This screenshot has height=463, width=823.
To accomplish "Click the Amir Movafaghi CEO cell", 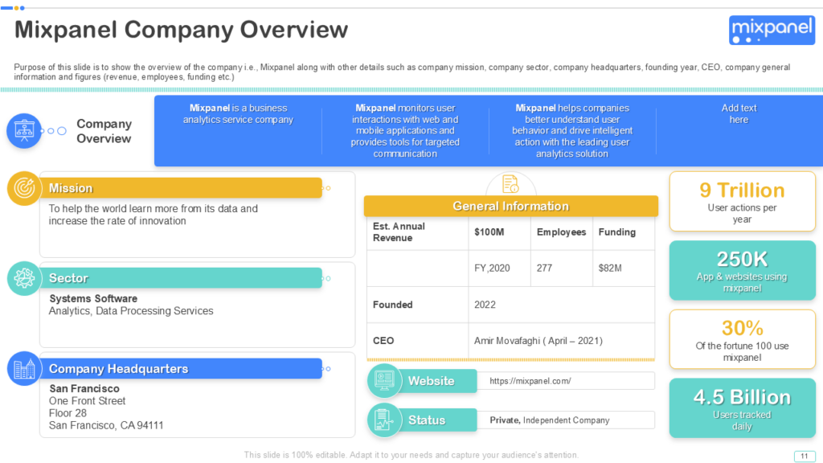I will click(x=562, y=341).
